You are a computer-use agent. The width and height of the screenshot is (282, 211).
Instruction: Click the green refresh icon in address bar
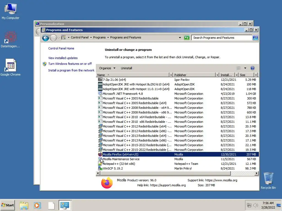coord(187,38)
